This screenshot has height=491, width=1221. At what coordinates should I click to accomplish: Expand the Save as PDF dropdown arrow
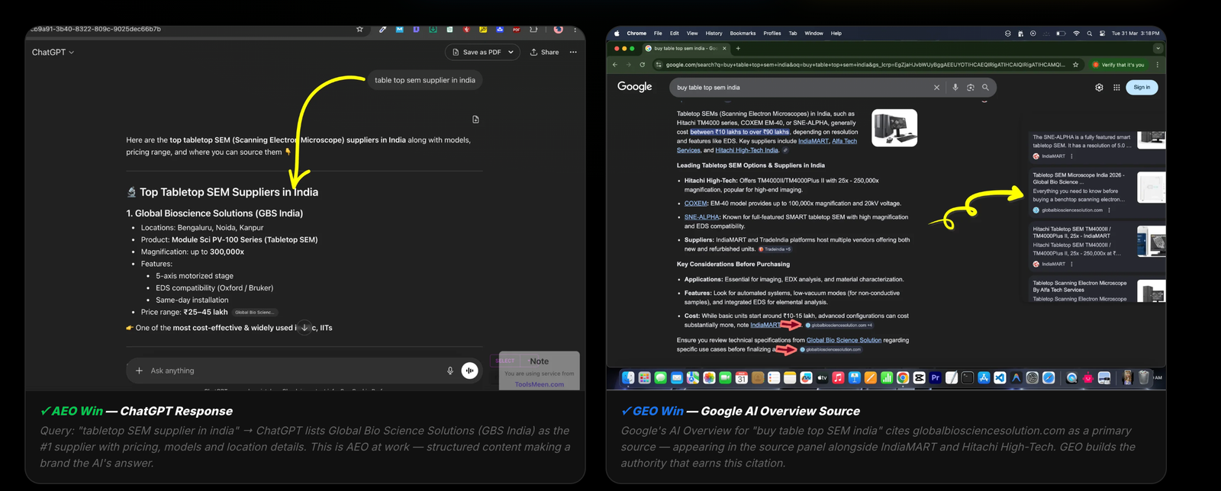point(511,53)
